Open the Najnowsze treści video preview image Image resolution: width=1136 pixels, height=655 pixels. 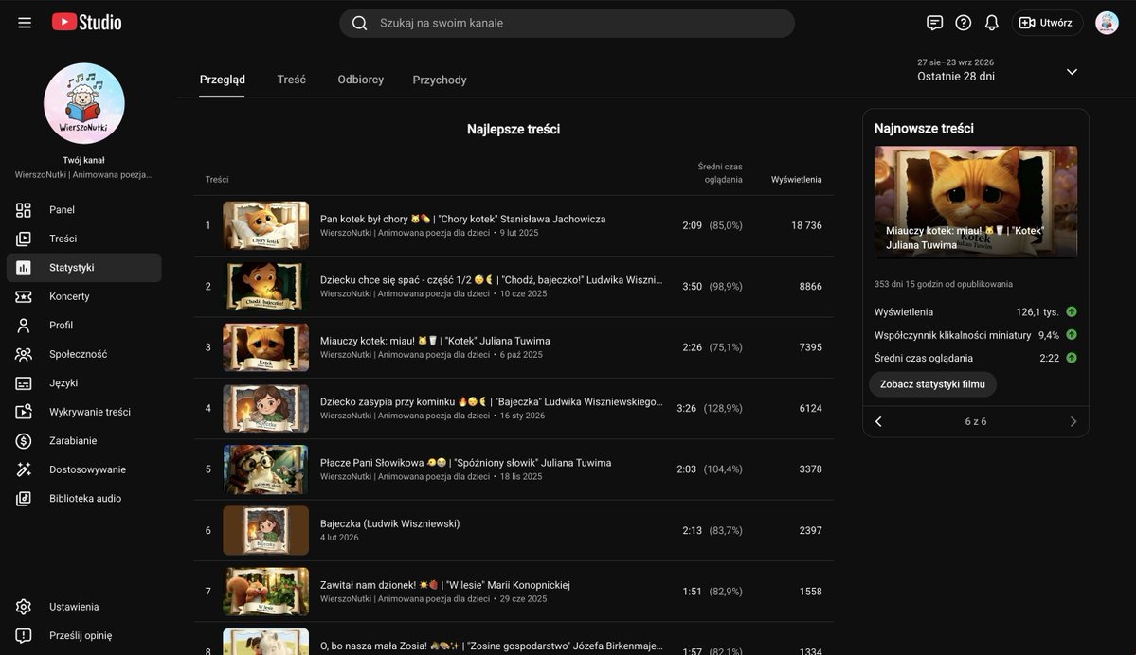click(x=975, y=202)
